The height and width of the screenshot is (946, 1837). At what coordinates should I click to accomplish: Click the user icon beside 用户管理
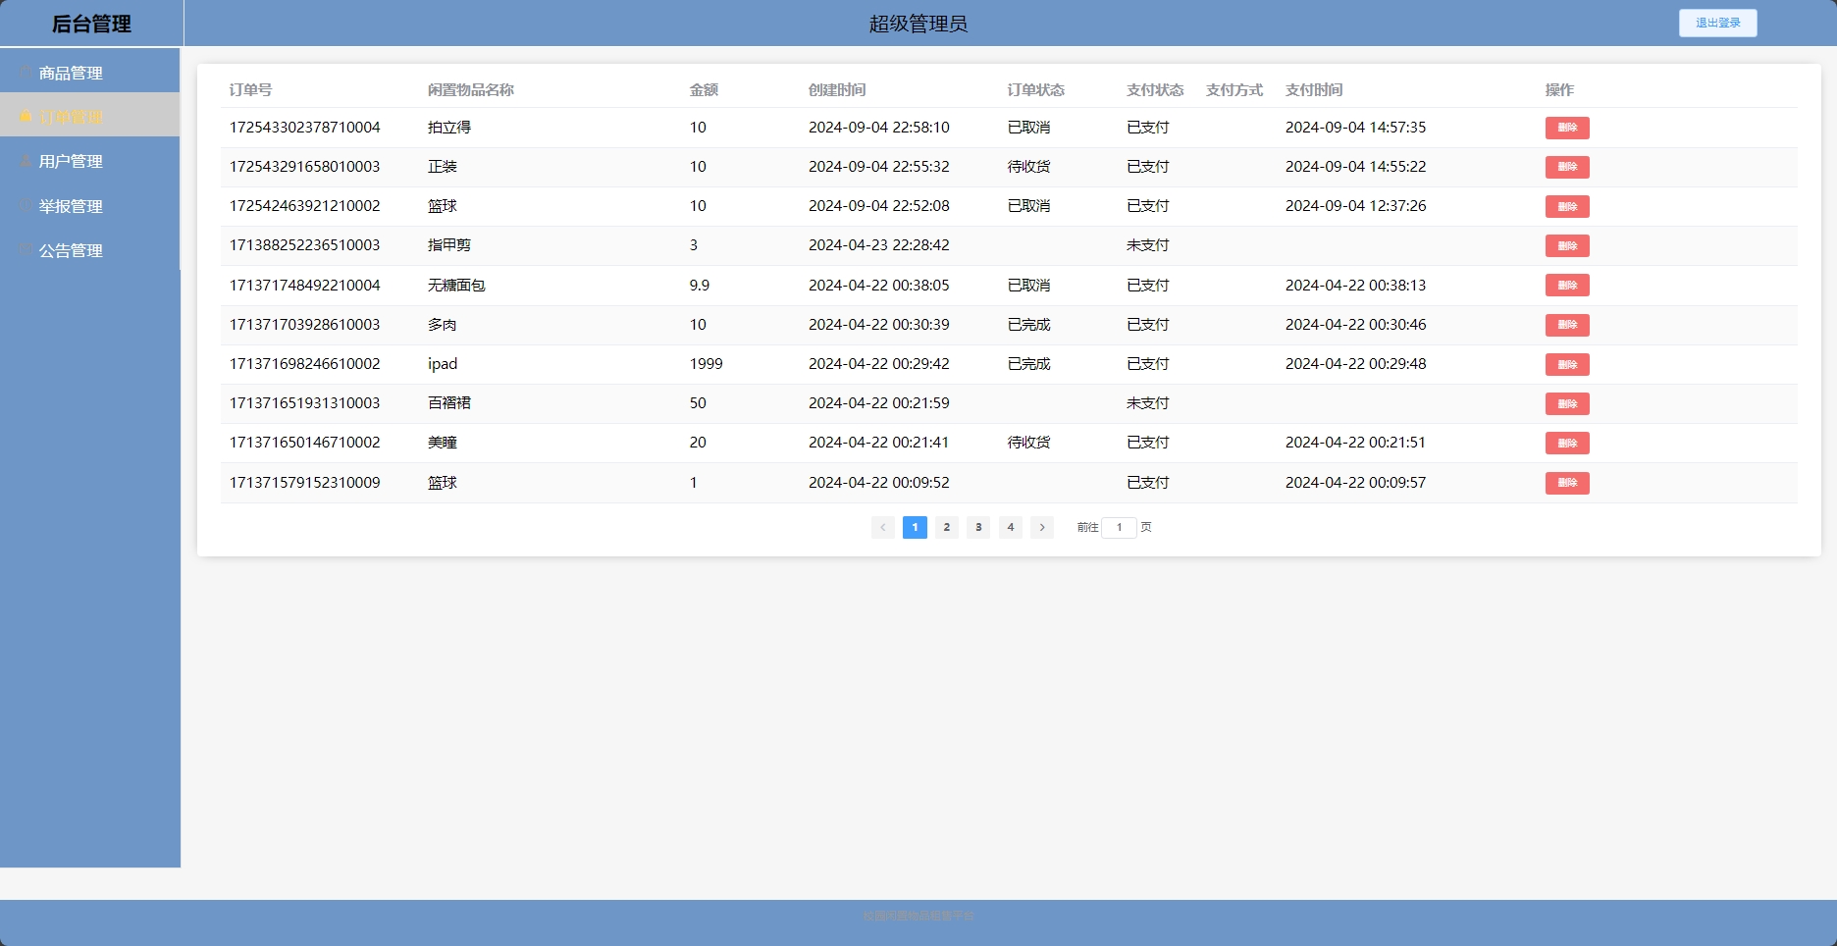click(x=26, y=161)
